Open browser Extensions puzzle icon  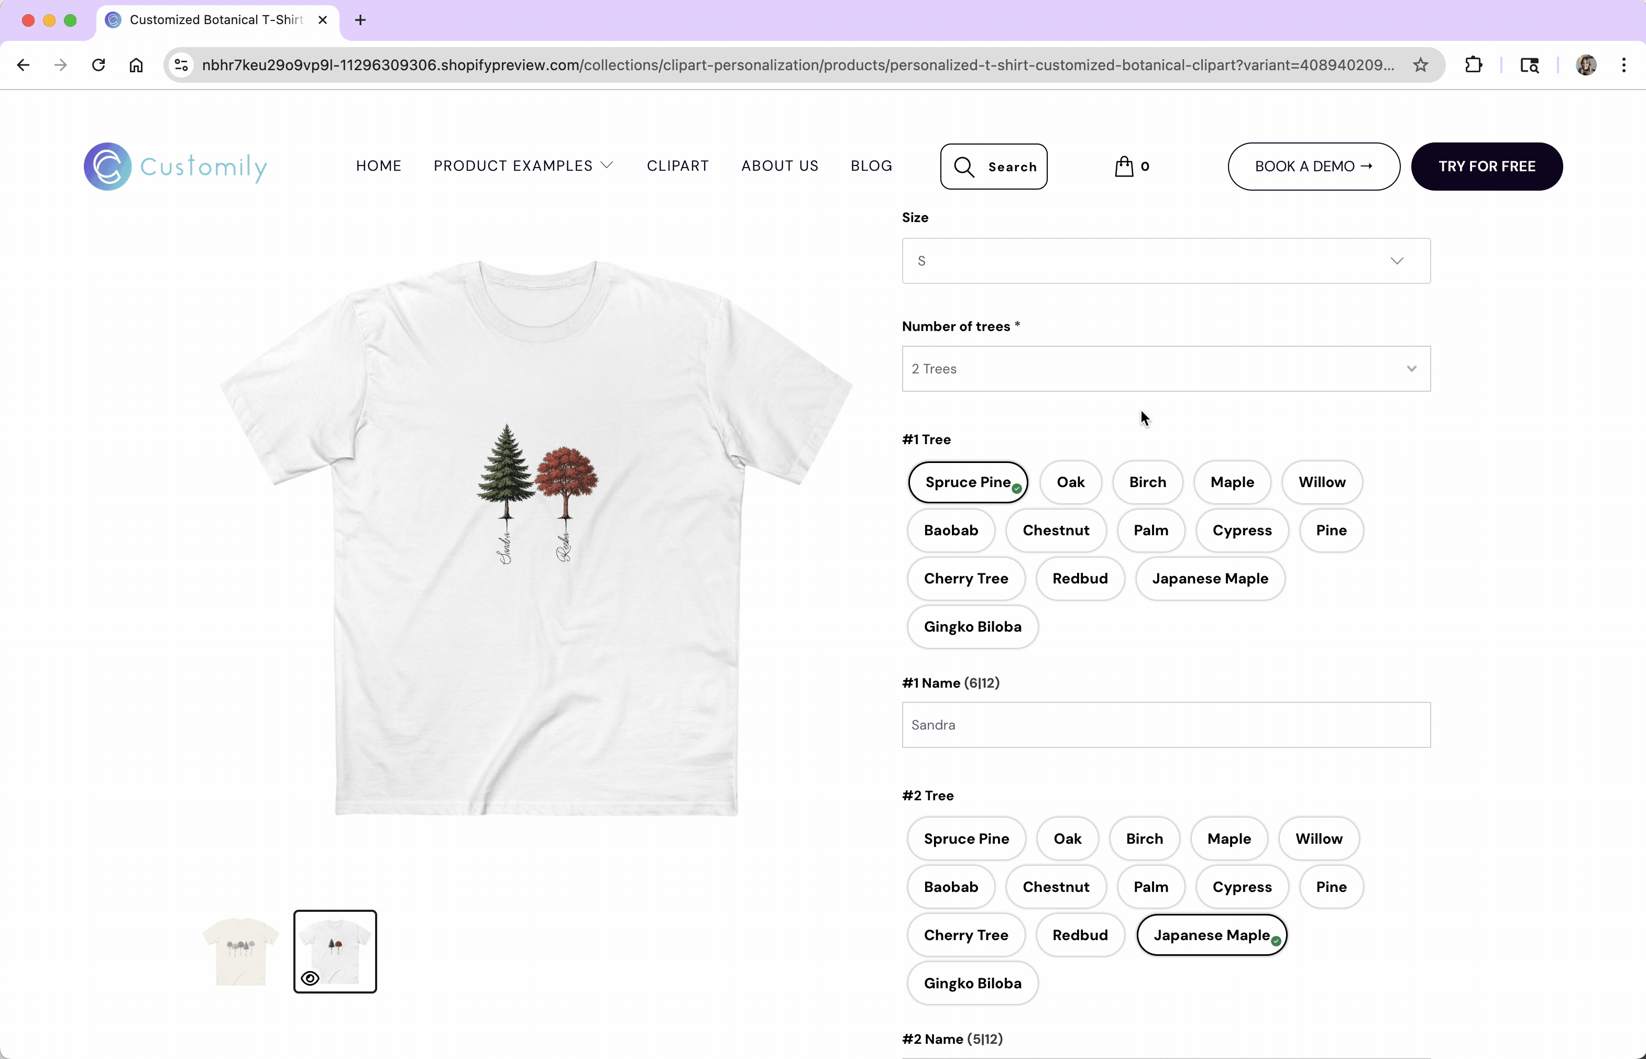pos(1473,65)
